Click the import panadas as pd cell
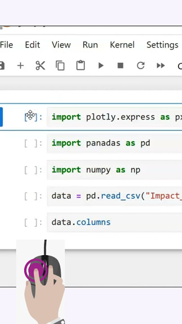This screenshot has width=182, height=324. (114, 143)
